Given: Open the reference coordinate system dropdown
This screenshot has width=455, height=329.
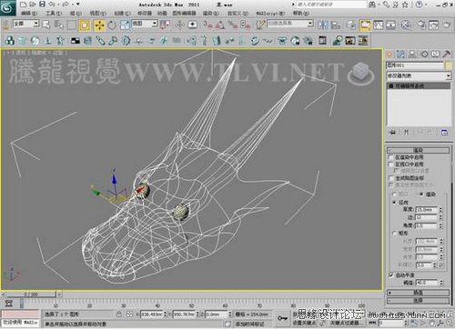Looking at the screenshot, I should [x=145, y=24].
